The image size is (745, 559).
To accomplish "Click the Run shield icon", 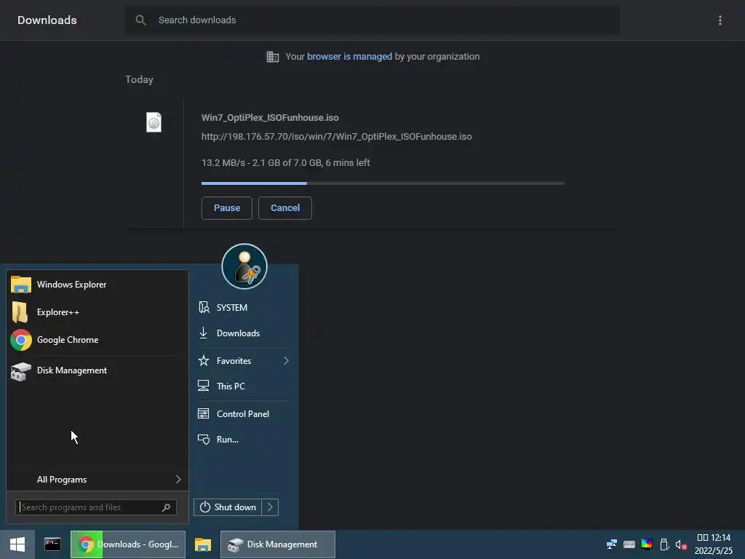I will tap(204, 439).
